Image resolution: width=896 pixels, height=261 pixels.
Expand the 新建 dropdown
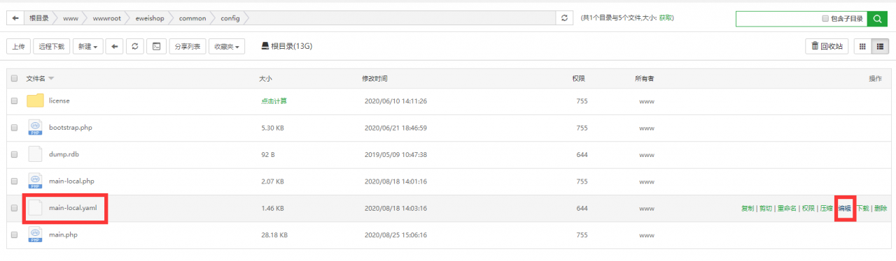click(x=88, y=47)
